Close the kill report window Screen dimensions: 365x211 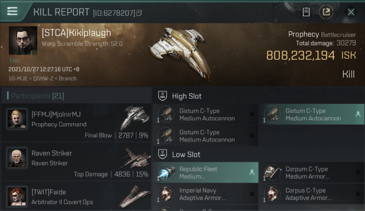pos(351,12)
